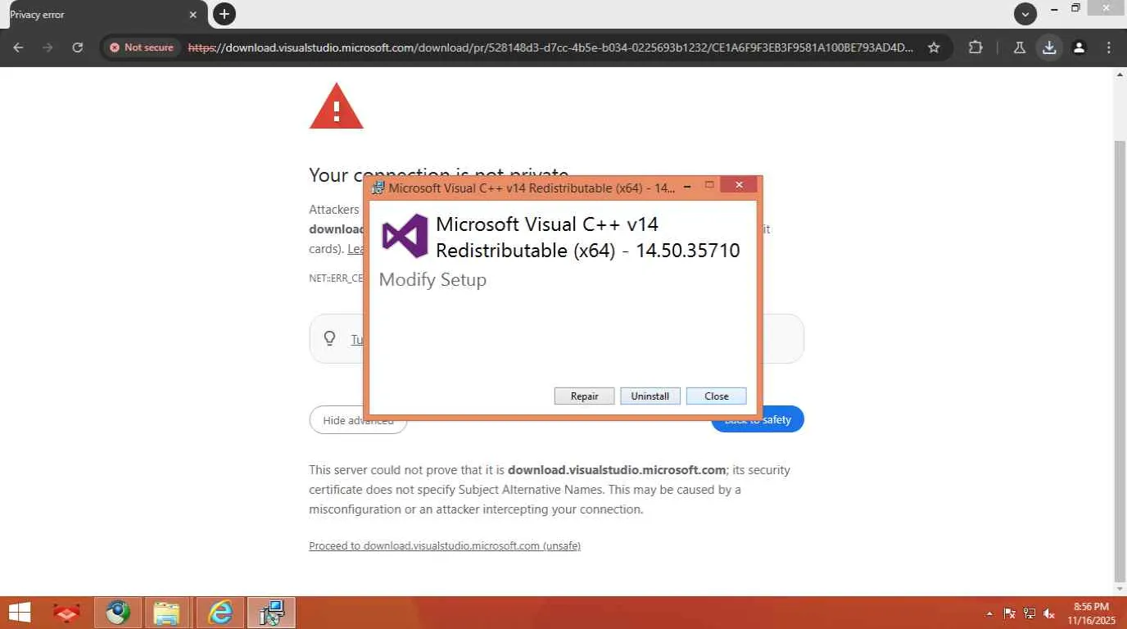Open the globe app icon on the taskbar
1127x629 pixels.
pos(118,613)
